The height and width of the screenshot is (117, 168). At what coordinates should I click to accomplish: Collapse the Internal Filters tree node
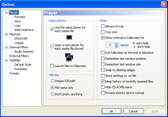7,47
